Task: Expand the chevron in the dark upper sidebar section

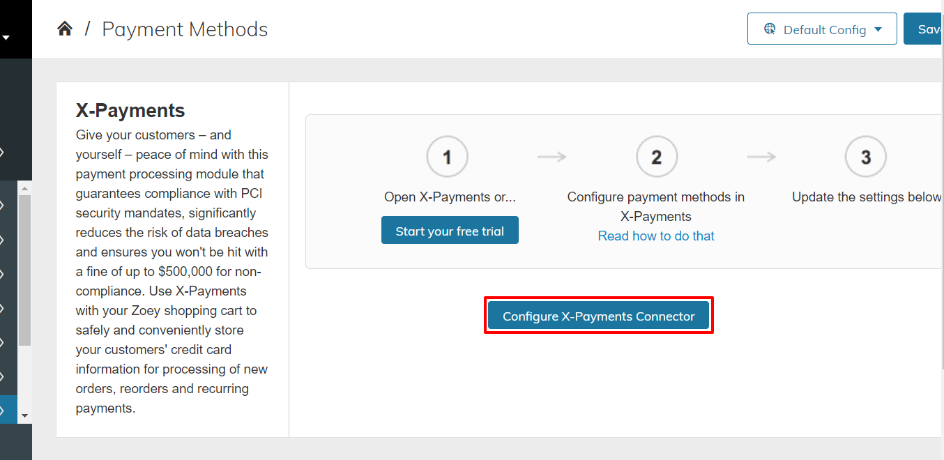Action: tap(3, 152)
